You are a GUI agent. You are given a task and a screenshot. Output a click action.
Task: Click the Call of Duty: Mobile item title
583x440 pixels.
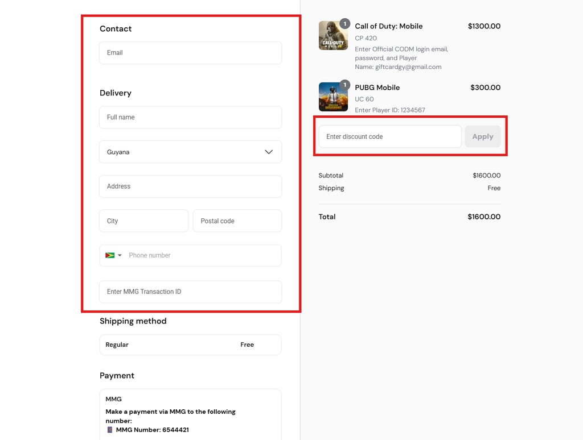click(x=389, y=26)
